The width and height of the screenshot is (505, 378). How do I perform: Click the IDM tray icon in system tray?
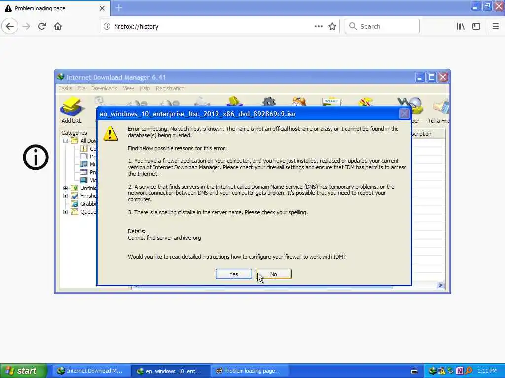pyautogui.click(x=433, y=371)
